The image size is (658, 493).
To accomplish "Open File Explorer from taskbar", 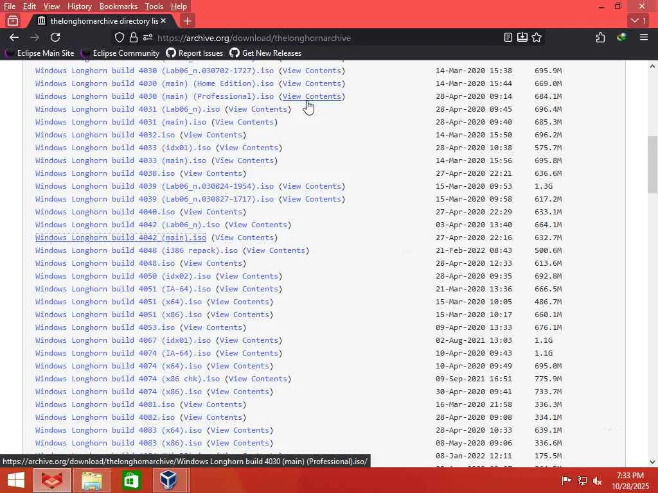I will 91,480.
